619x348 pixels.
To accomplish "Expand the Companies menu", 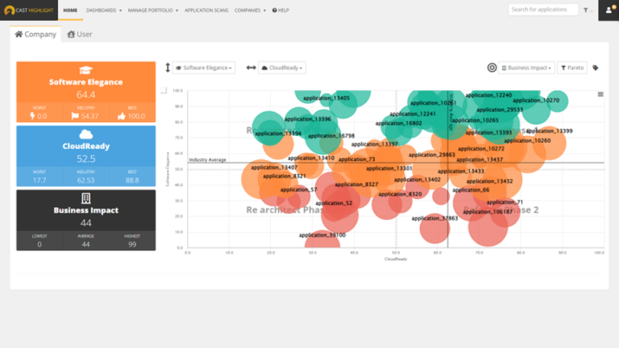I will point(250,10).
